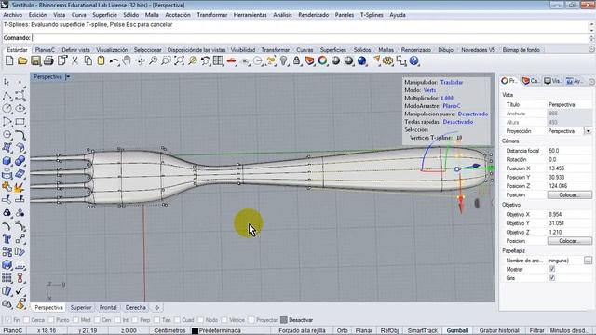The image size is (596, 335).
Task: Select the Pan hand icon
Action: click(x=127, y=60)
